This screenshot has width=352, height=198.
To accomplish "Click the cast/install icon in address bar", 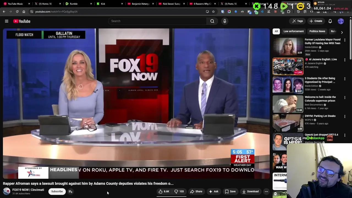I will [x=207, y=12].
